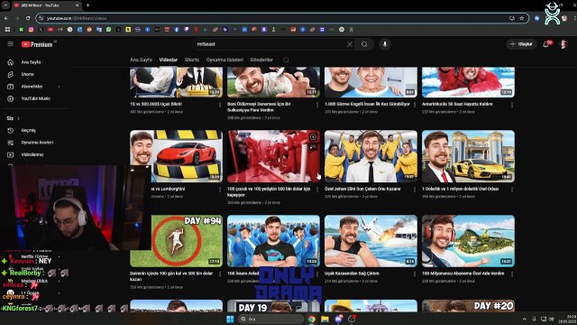Open options menu for Antarktika video

[512, 105]
